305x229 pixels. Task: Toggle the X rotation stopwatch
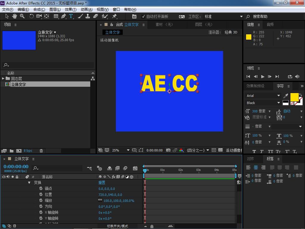coord(41,212)
